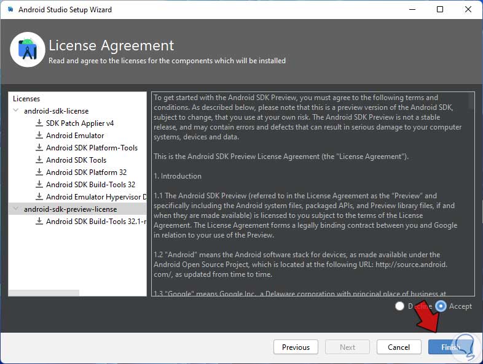The height and width of the screenshot is (364, 483).
Task: Click the Android Studio title bar icon
Action: click(x=10, y=10)
